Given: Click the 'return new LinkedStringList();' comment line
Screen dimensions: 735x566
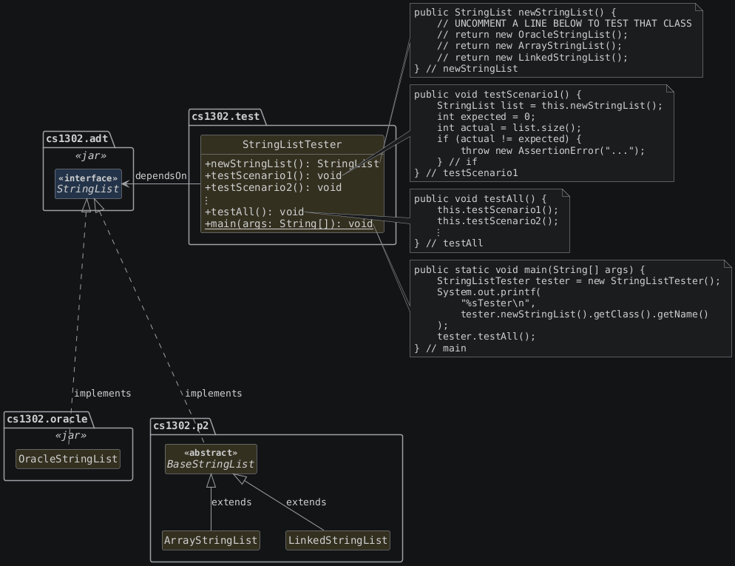Looking at the screenshot, I should tap(532, 58).
